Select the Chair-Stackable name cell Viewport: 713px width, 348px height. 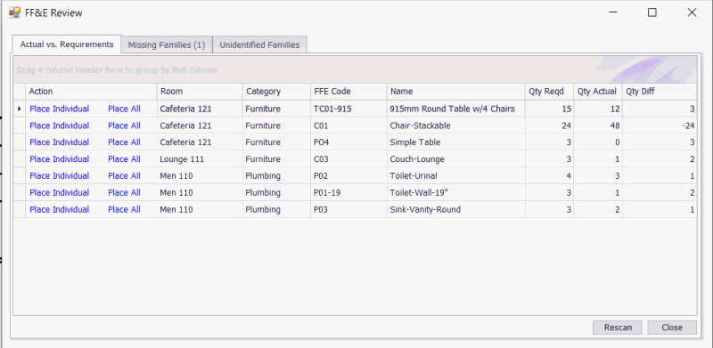pos(456,125)
